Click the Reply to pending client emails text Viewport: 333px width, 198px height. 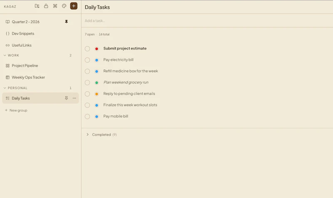point(129,94)
